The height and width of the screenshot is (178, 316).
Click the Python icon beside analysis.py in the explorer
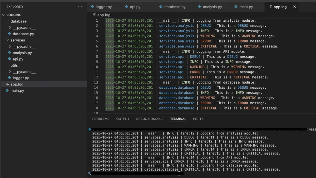[x=9, y=53]
